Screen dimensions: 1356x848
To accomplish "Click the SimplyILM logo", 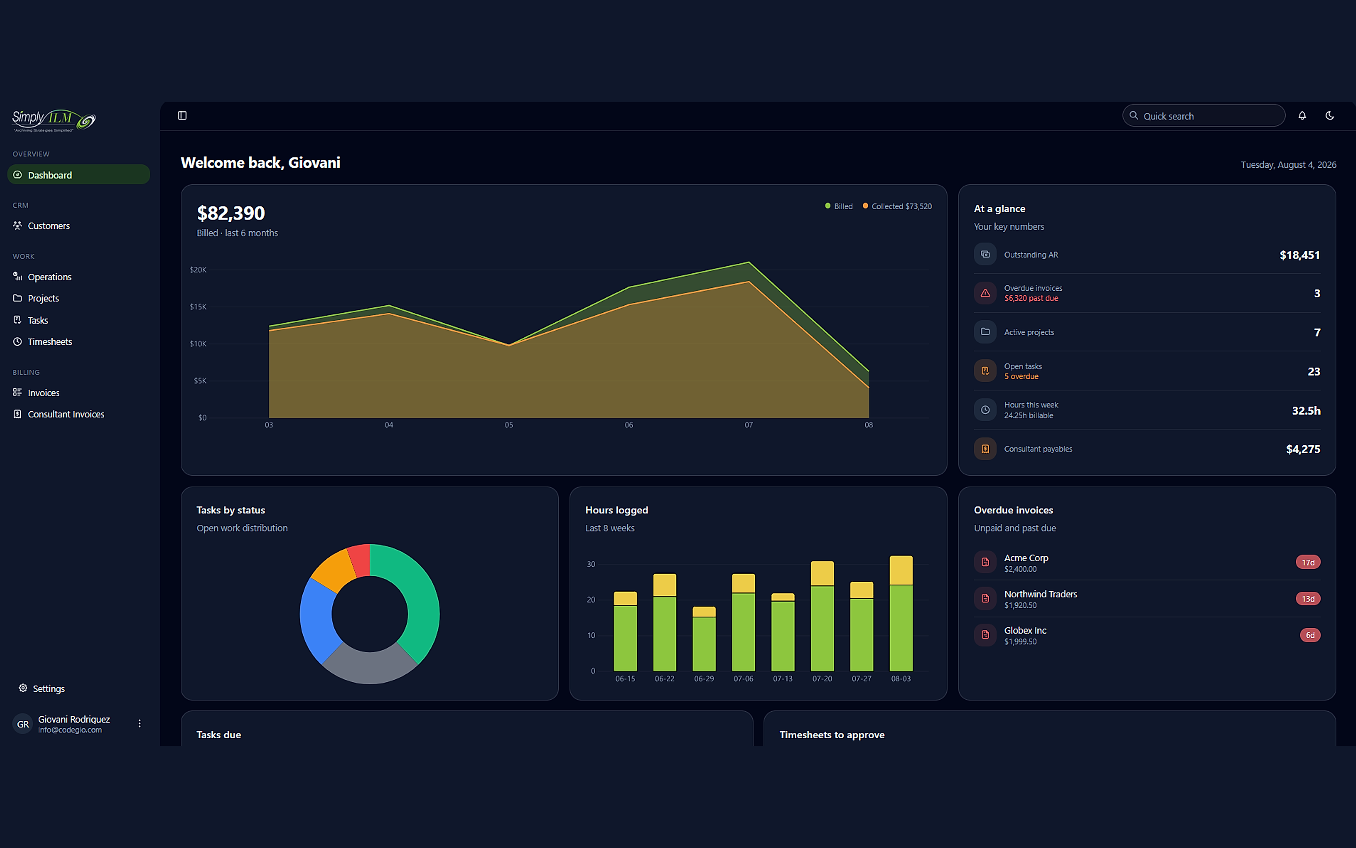I will click(x=54, y=120).
